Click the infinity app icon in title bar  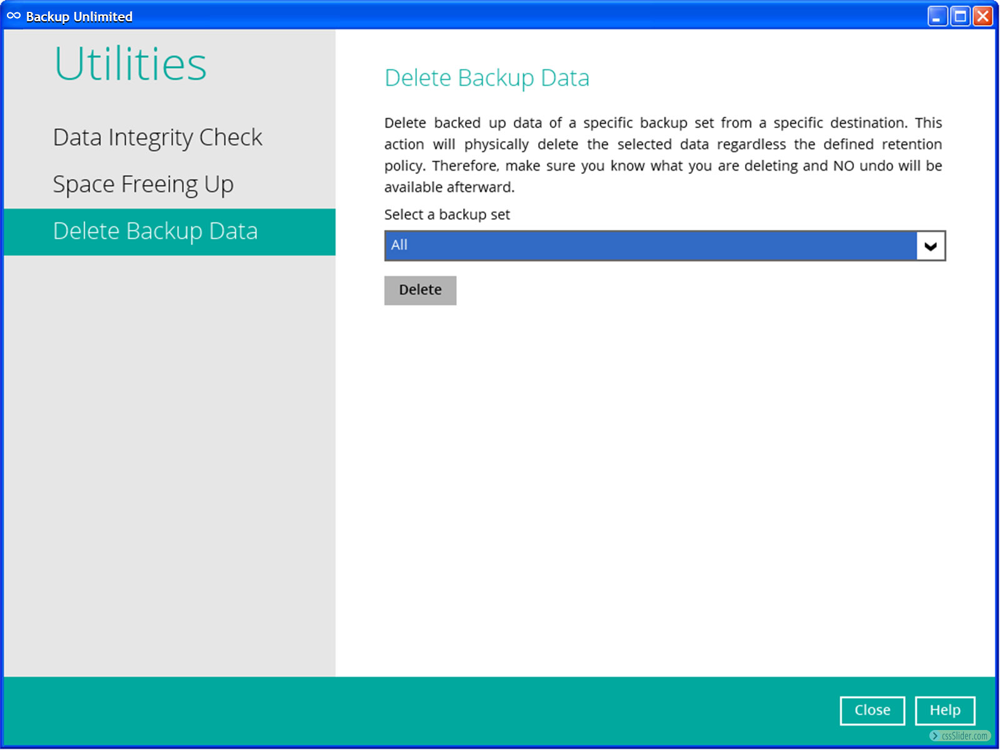pyautogui.click(x=13, y=16)
